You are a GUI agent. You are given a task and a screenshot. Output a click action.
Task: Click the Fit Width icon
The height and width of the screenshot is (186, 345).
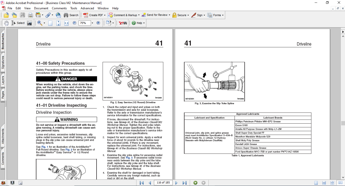click(66, 23)
